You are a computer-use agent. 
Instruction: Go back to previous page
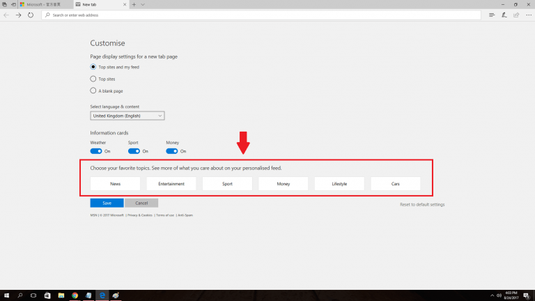[6, 15]
